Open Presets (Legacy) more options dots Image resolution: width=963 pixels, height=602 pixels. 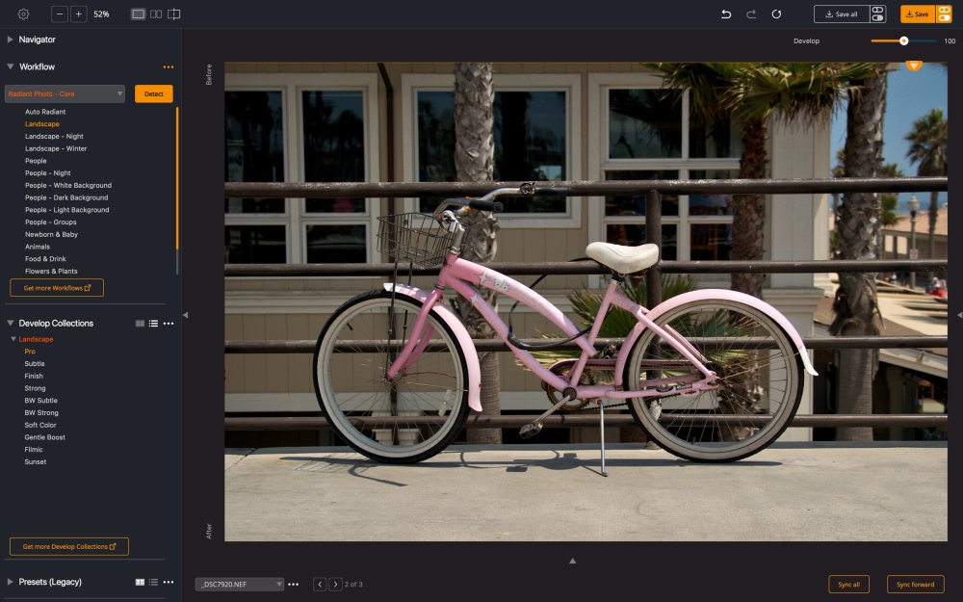[169, 583]
